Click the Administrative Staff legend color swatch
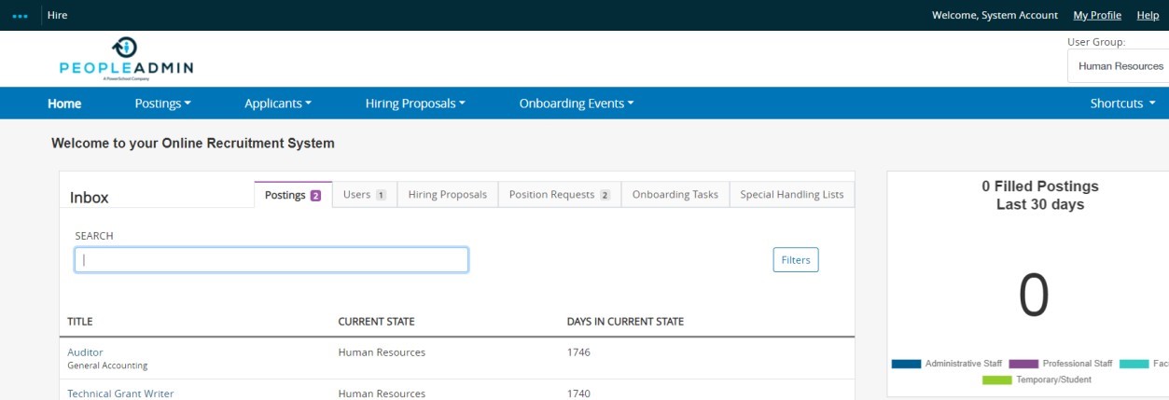Screen dimensions: 1169x400 [906, 364]
